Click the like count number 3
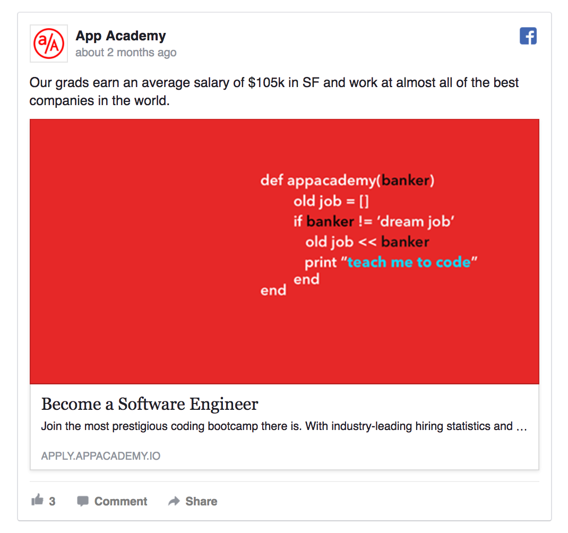Viewport: 568px width, 533px height. tap(52, 501)
